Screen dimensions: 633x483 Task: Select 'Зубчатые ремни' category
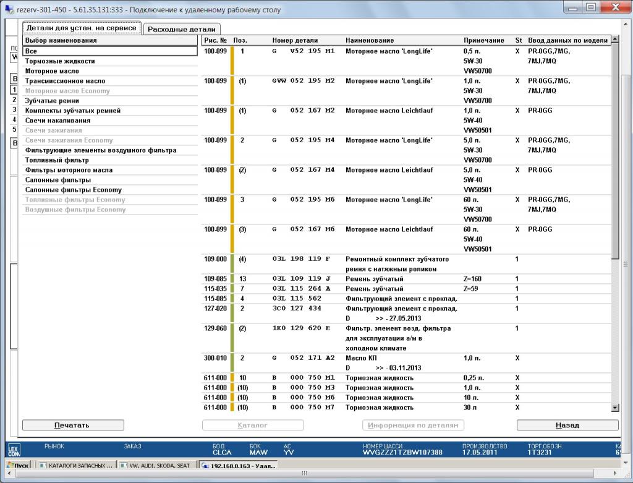[x=110, y=101]
